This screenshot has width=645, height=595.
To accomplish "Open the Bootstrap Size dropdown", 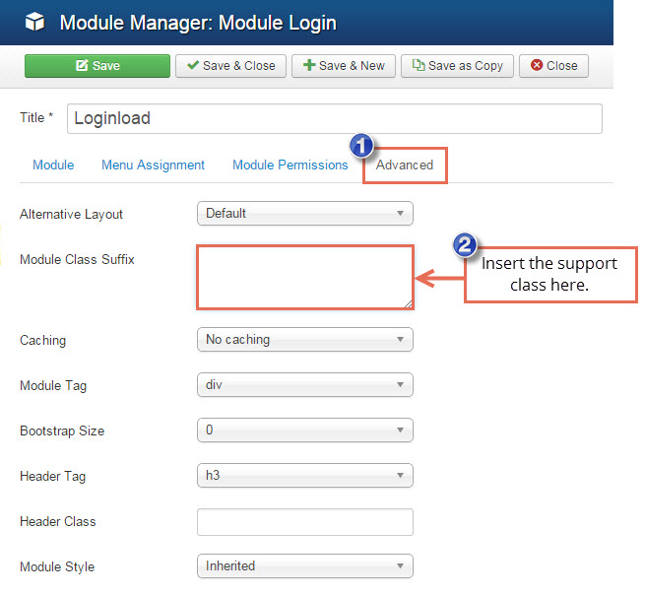I will point(305,430).
